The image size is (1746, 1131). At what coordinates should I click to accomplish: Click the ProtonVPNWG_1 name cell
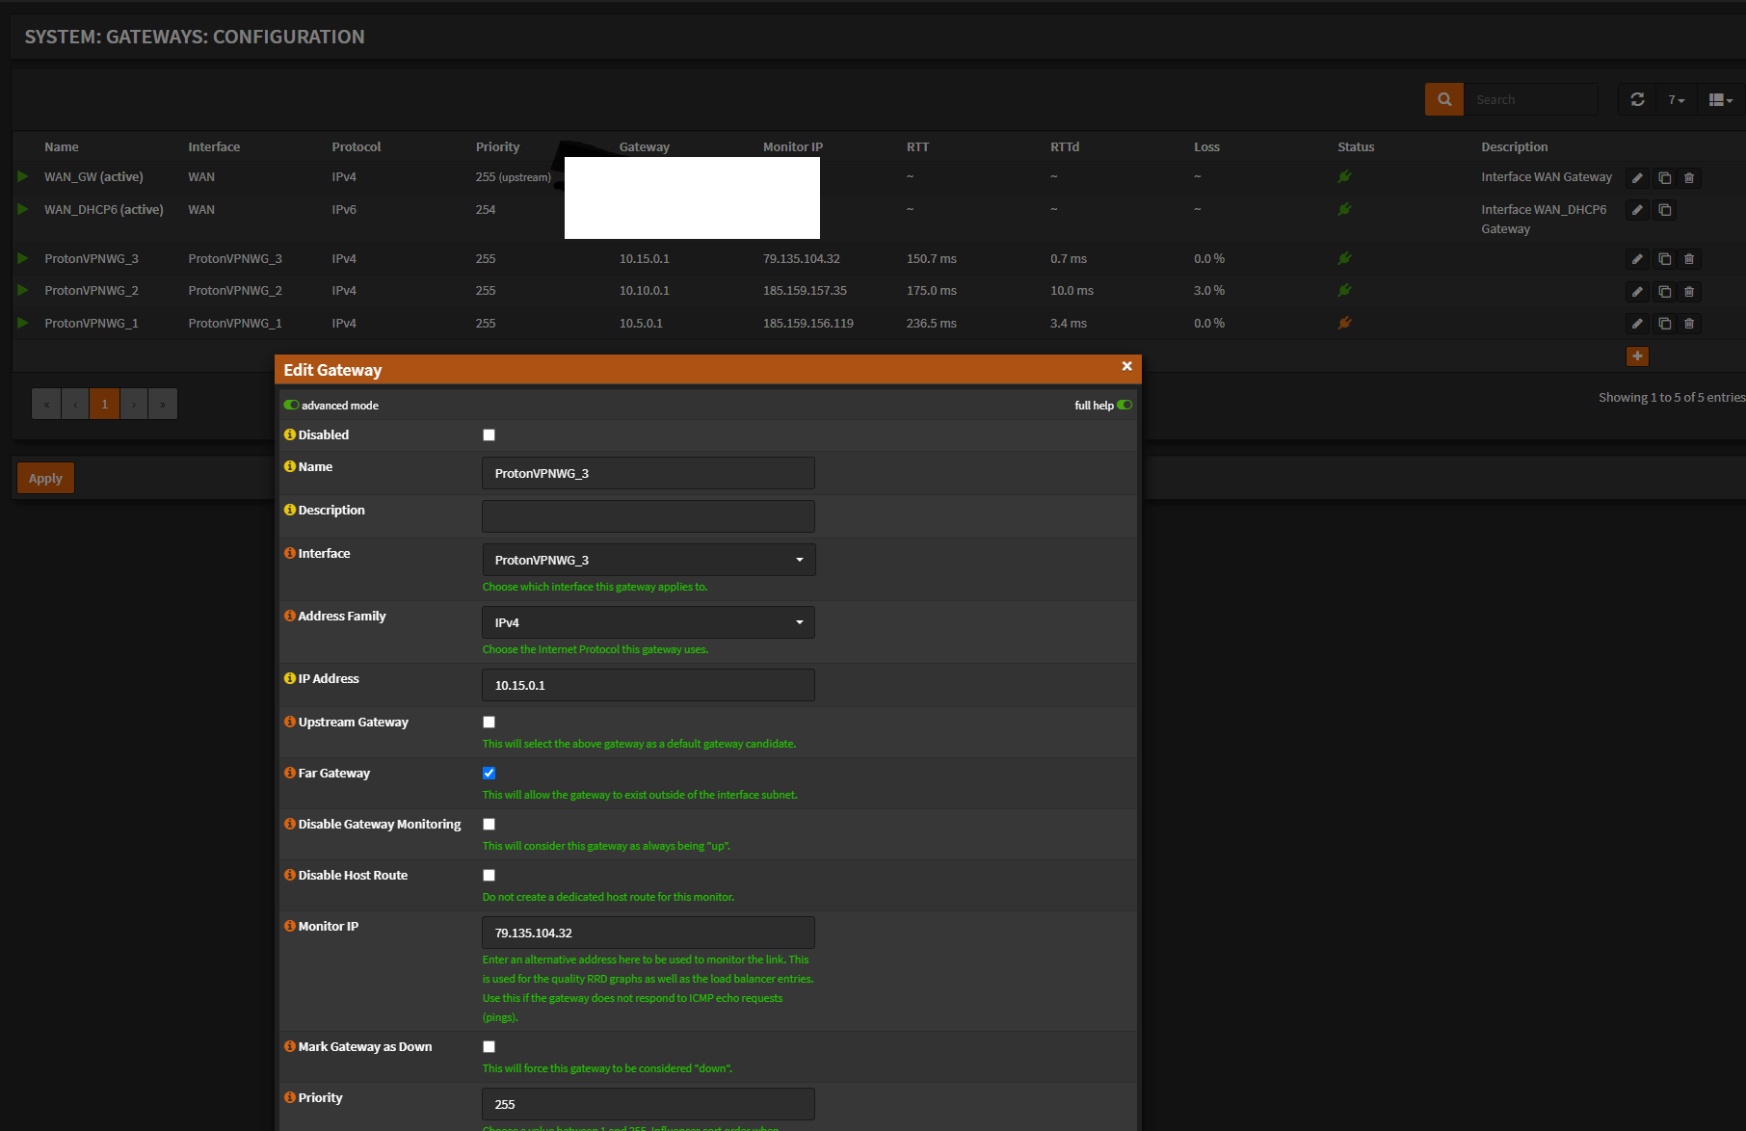[x=92, y=323]
